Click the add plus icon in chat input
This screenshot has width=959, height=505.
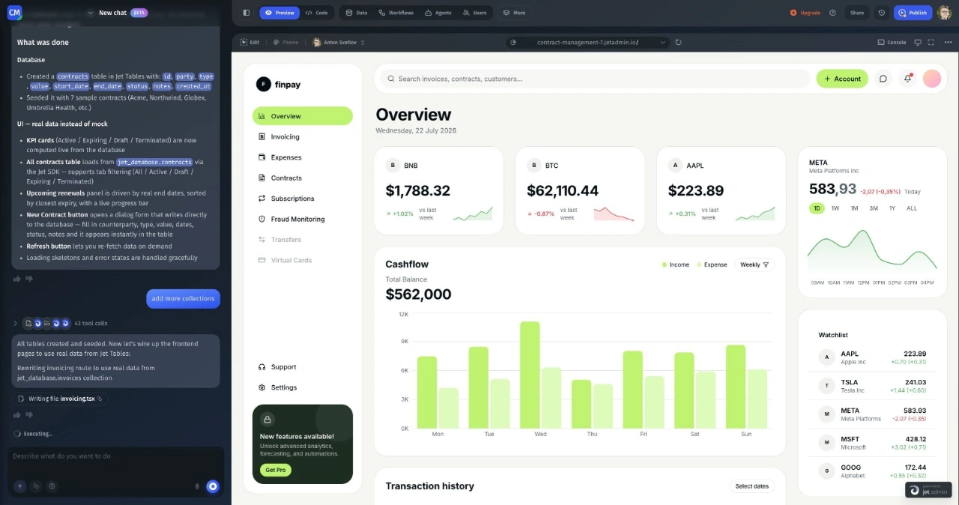point(20,486)
